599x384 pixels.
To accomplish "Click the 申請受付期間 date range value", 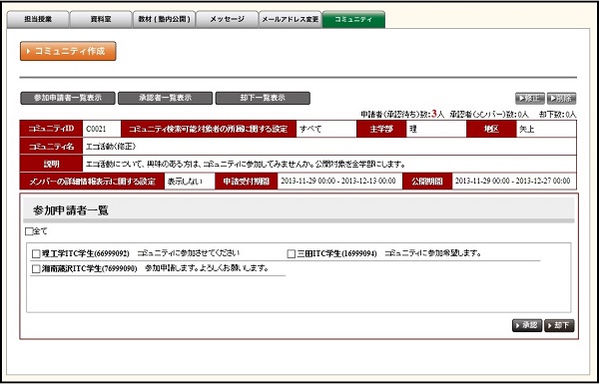I will pos(338,181).
